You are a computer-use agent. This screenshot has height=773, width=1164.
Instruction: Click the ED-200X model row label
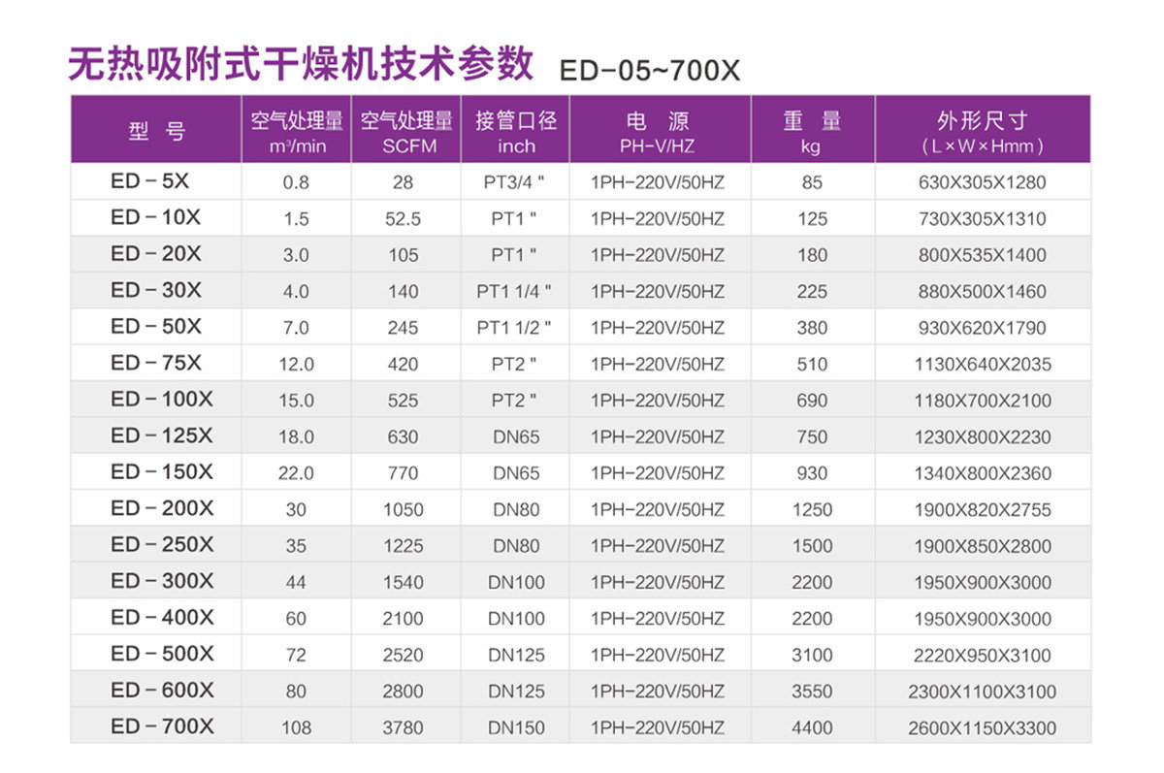[x=162, y=507]
